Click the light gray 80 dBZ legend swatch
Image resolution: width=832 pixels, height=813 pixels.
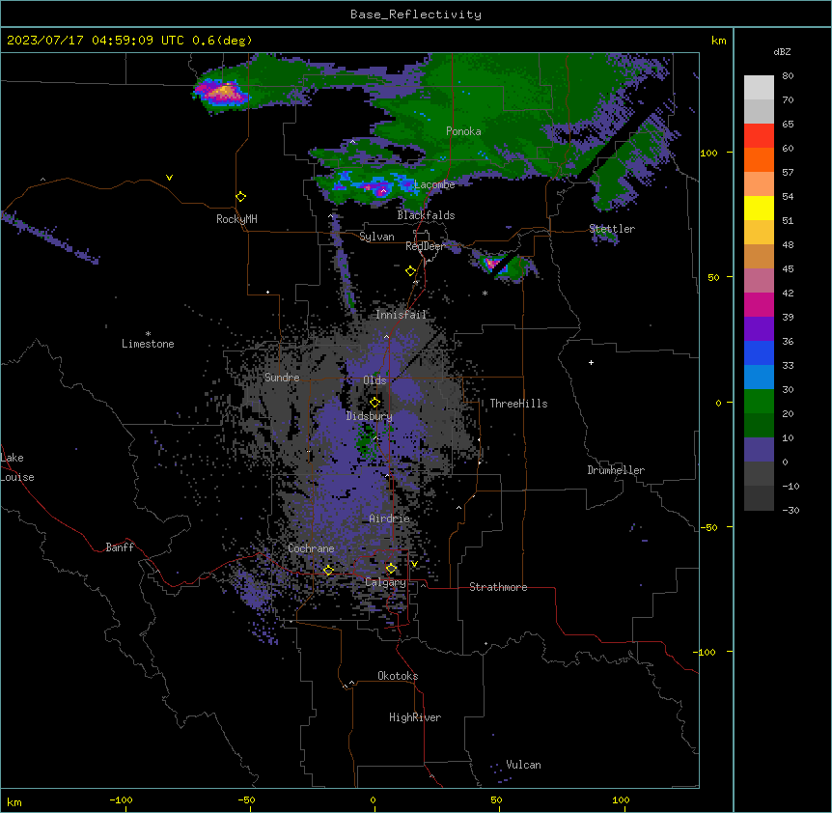click(x=759, y=87)
